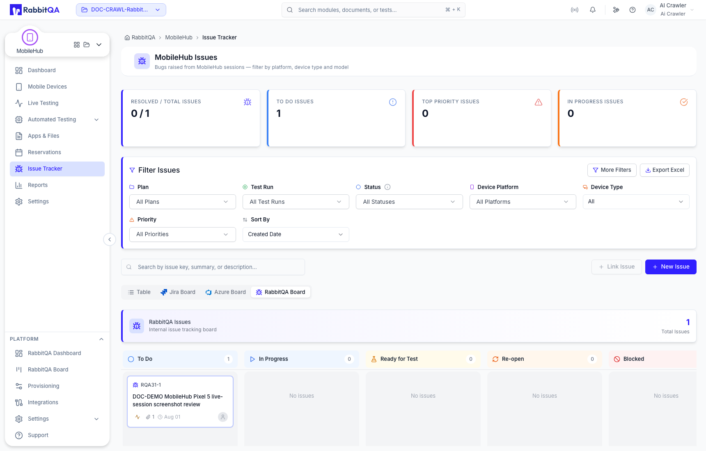Click the MobileHub breadcrumb link
Viewport: 706px width, 451px height.
pyautogui.click(x=179, y=38)
